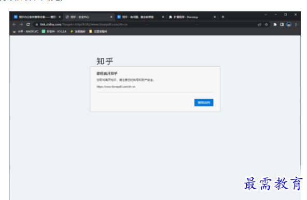Image resolution: width=307 pixels, height=200 pixels.
Task: Open the Extensions puzzle icon
Action: tap(275, 25)
